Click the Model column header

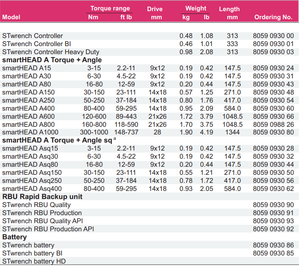(x=11, y=17)
